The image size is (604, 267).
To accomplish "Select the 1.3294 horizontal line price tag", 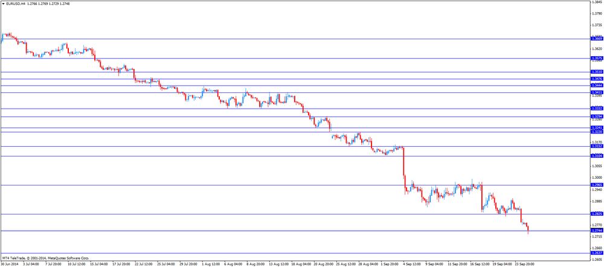I will [x=597, y=117].
